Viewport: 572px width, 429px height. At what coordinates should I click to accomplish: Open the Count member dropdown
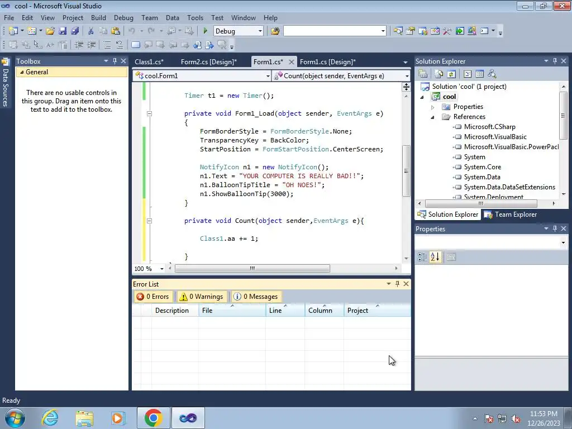point(407,76)
